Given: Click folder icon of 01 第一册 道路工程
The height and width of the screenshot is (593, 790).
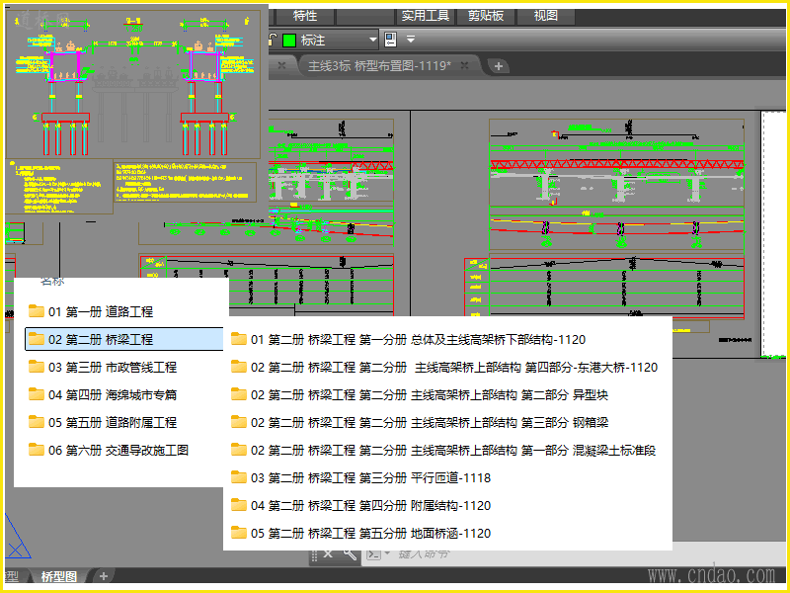Looking at the screenshot, I should [x=37, y=311].
